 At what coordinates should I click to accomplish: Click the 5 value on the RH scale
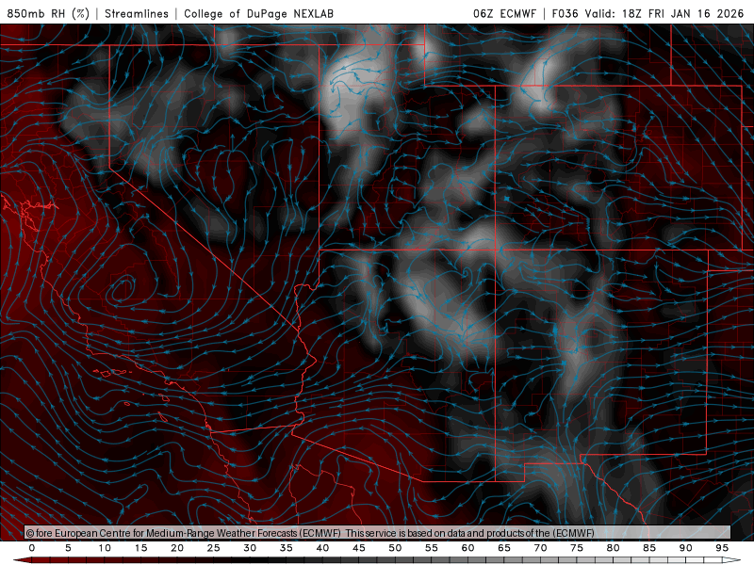(68, 548)
